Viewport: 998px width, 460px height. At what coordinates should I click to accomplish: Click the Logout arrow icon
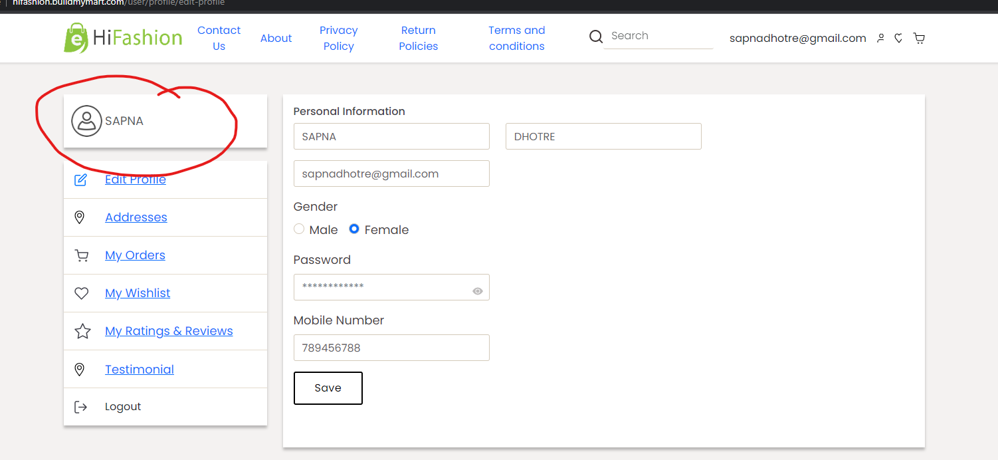pos(80,407)
